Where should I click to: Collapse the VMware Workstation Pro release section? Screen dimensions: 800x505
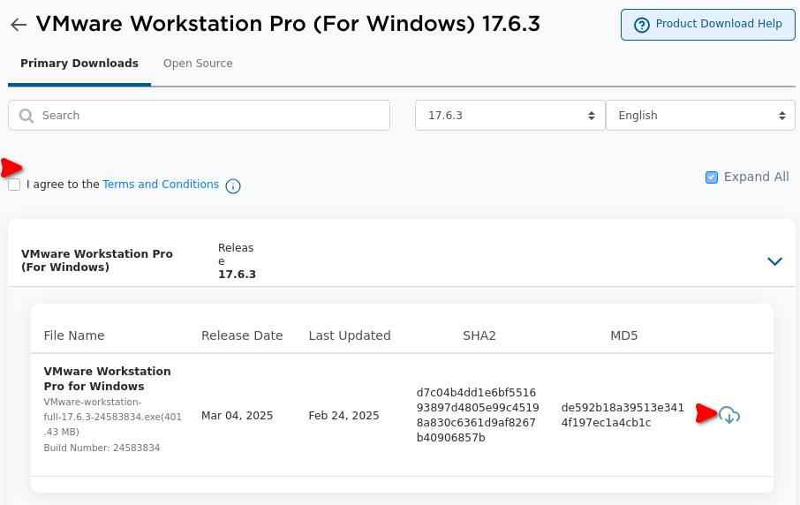point(774,261)
